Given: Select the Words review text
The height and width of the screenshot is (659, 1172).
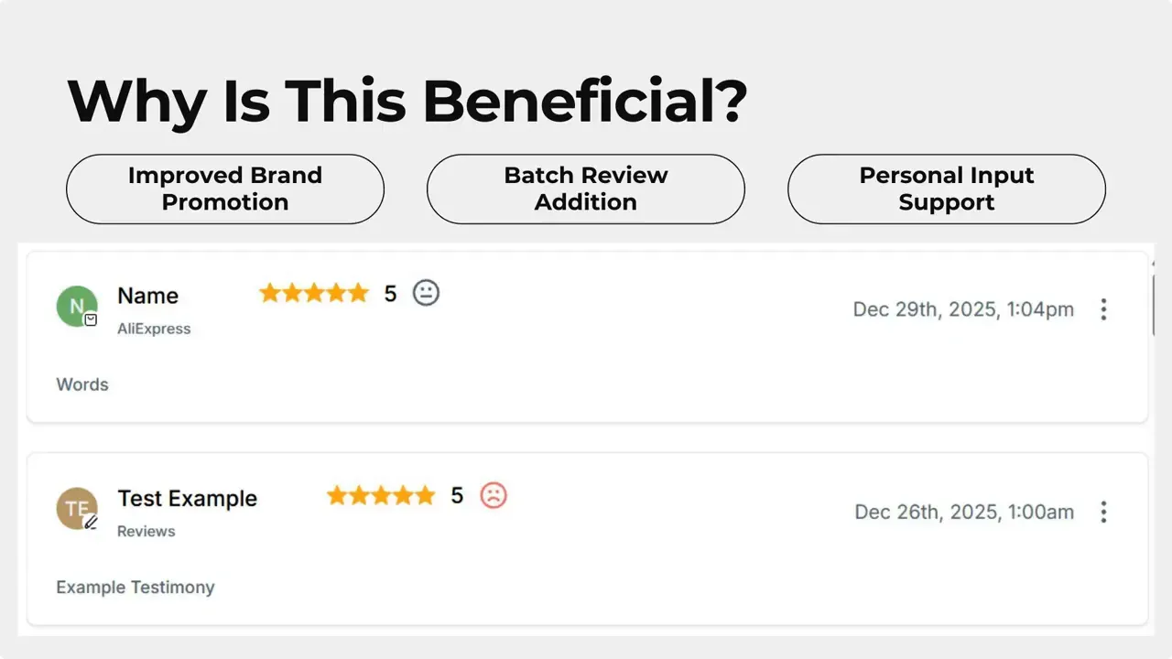Looking at the screenshot, I should pyautogui.click(x=81, y=384).
